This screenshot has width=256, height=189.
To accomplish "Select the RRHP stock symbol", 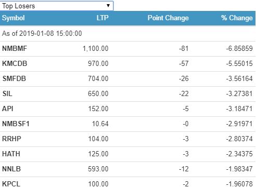I will click(11, 139).
